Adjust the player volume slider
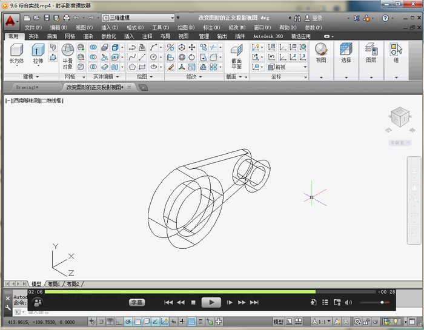 [x=374, y=302]
